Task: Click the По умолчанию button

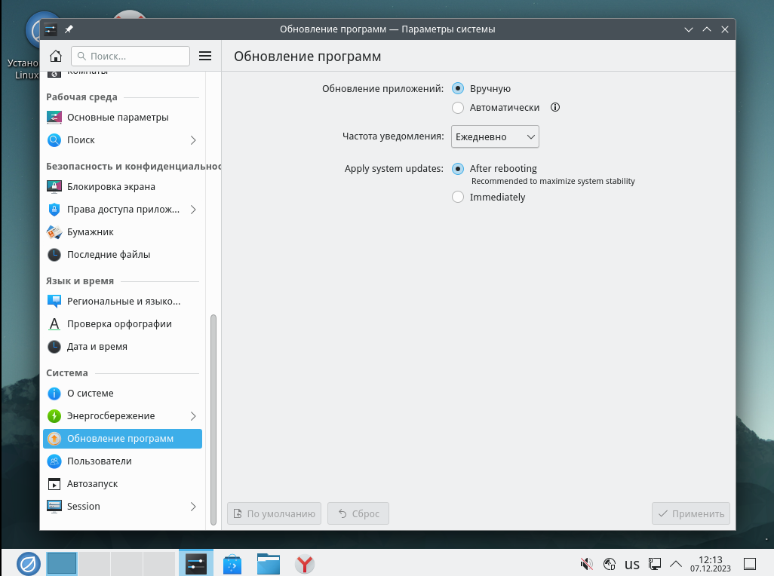Action: (274, 513)
